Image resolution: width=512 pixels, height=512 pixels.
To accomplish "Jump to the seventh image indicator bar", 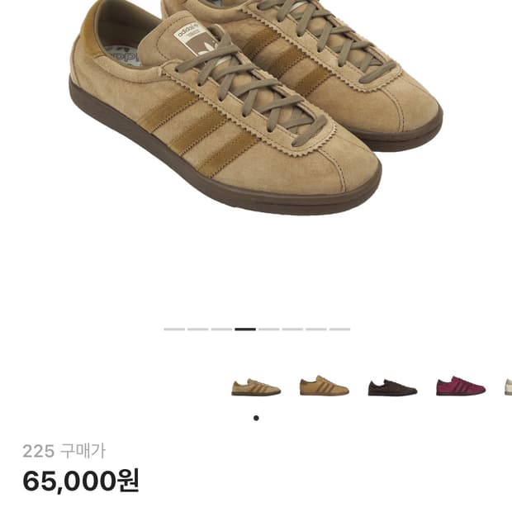I will point(316,329).
